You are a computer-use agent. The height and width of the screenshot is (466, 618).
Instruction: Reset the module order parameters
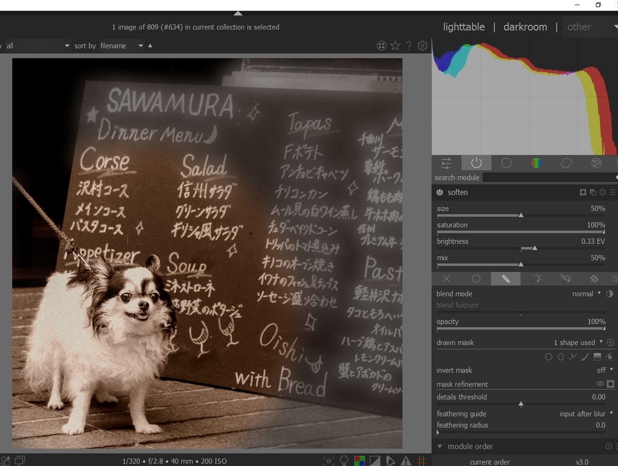(608, 446)
